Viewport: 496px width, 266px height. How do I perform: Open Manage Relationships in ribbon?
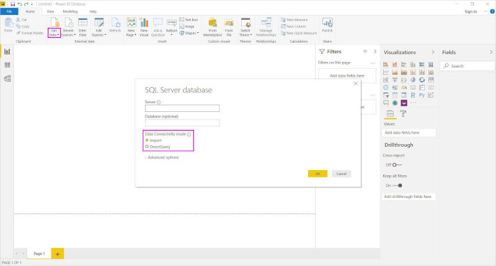266,27
